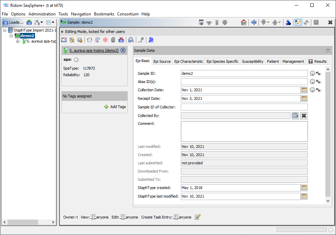
Task: Collapse the StaphType Import project tree node
Action: tap(4, 31)
